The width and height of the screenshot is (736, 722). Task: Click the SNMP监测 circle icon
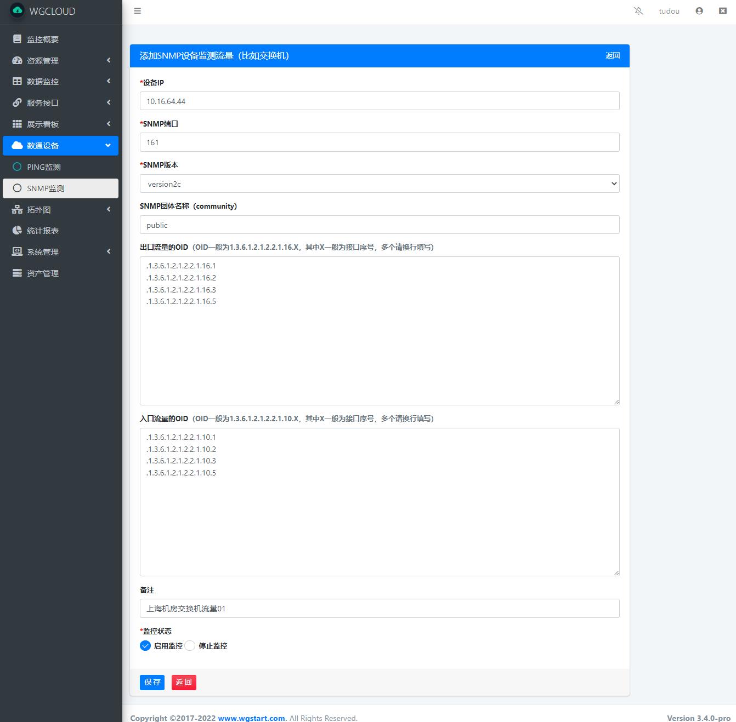coord(18,188)
